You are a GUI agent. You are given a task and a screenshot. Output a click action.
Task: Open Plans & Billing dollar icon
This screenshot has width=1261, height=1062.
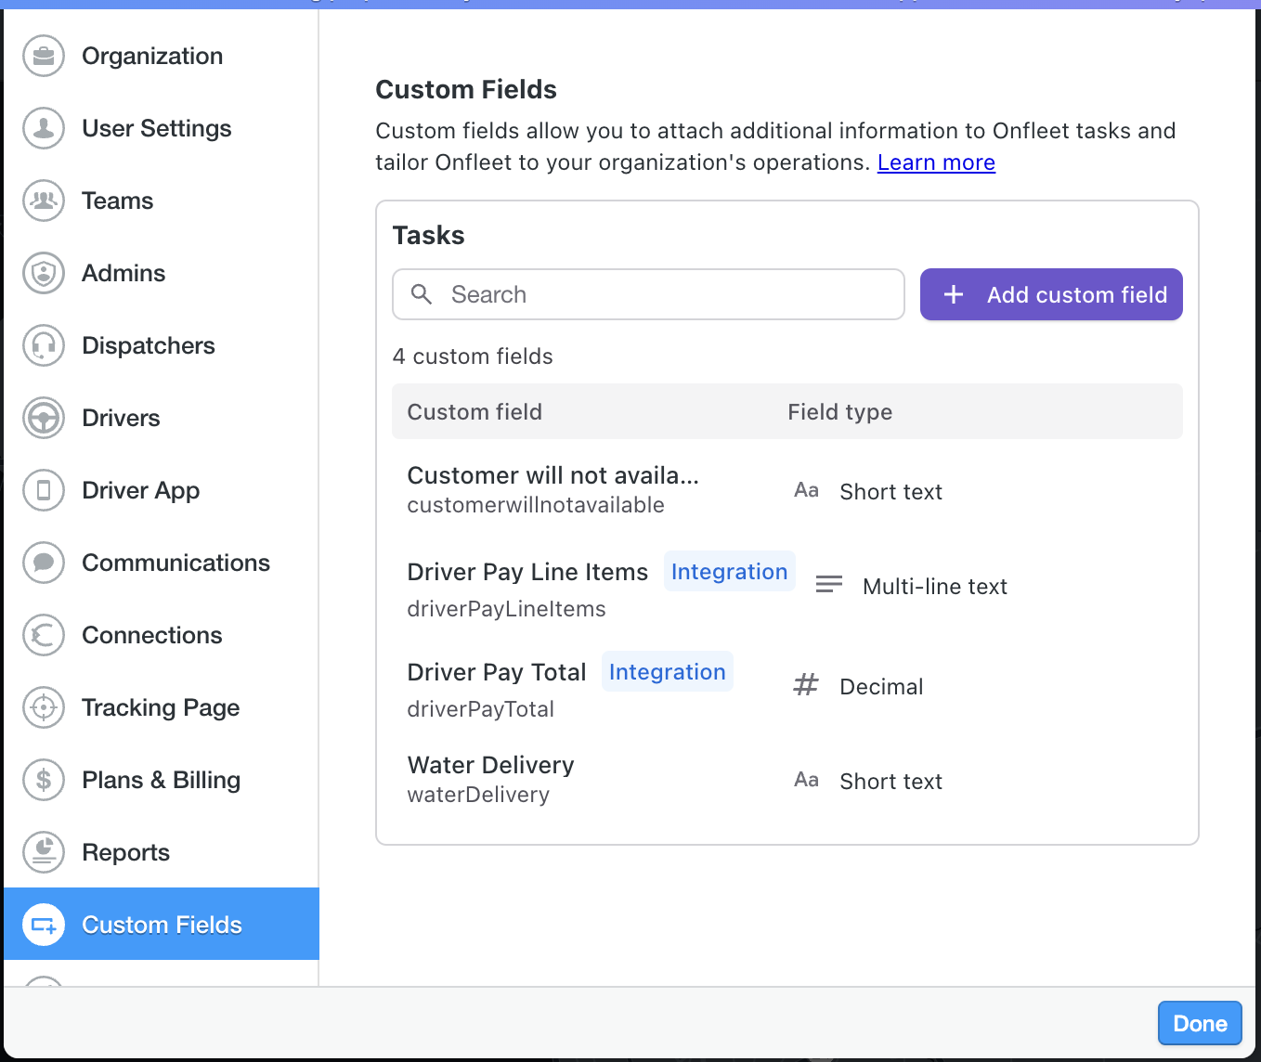[44, 780]
